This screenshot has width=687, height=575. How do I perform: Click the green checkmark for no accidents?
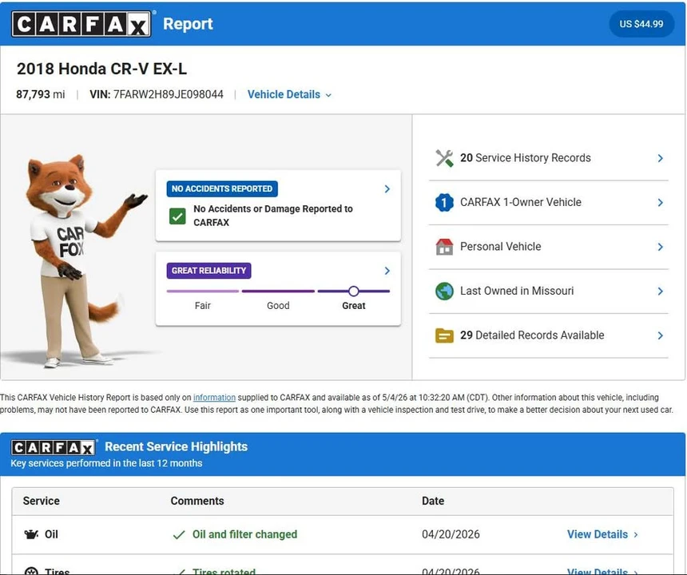(x=177, y=216)
